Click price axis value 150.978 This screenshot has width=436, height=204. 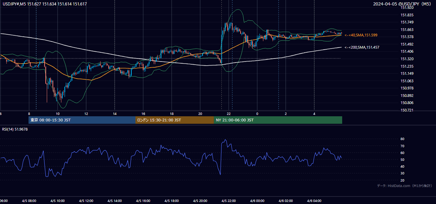pos(407,88)
